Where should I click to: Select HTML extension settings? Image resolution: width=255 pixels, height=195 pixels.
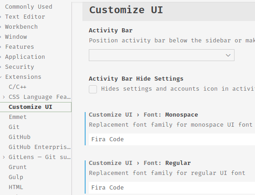pos(16,187)
